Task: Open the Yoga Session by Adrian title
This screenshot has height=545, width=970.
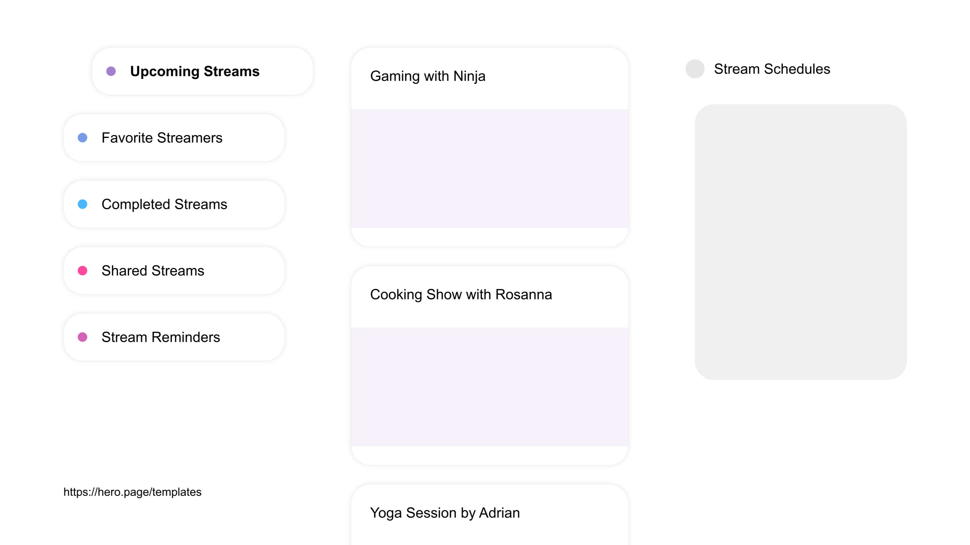Action: coord(445,513)
